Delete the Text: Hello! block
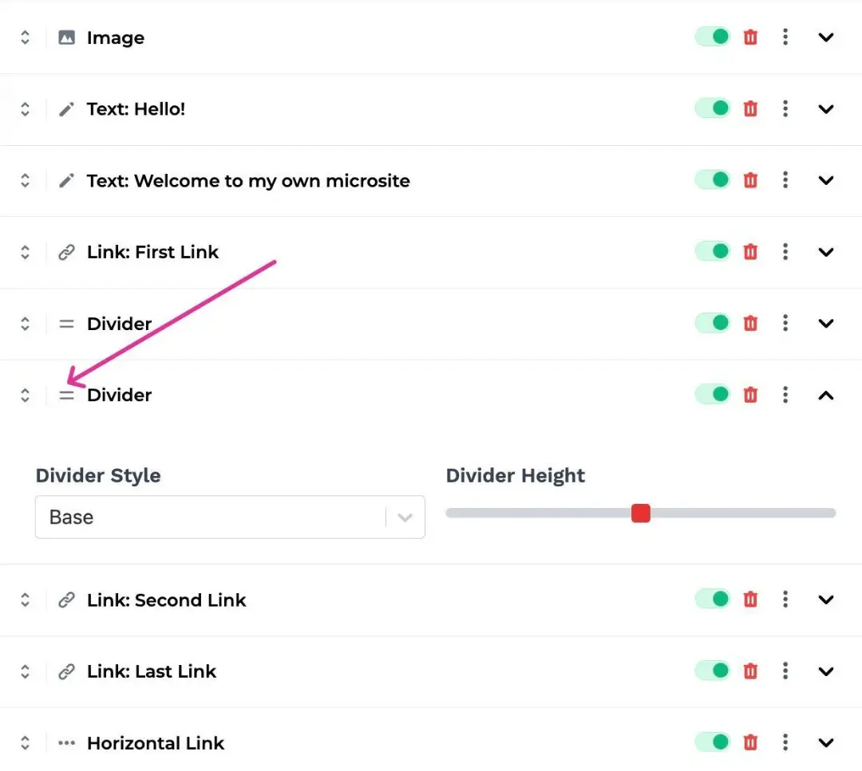 (750, 109)
